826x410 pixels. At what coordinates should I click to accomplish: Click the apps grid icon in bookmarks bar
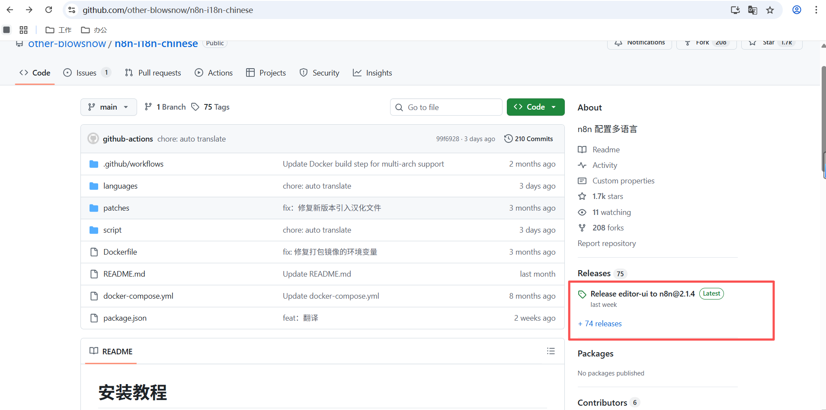point(23,30)
